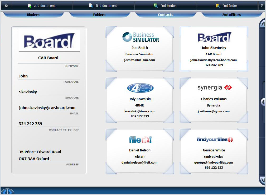Image resolution: width=266 pixels, height=195 pixels.
Task: Click the forward arrow in bottom bar
Action: pyautogui.click(x=10, y=192)
